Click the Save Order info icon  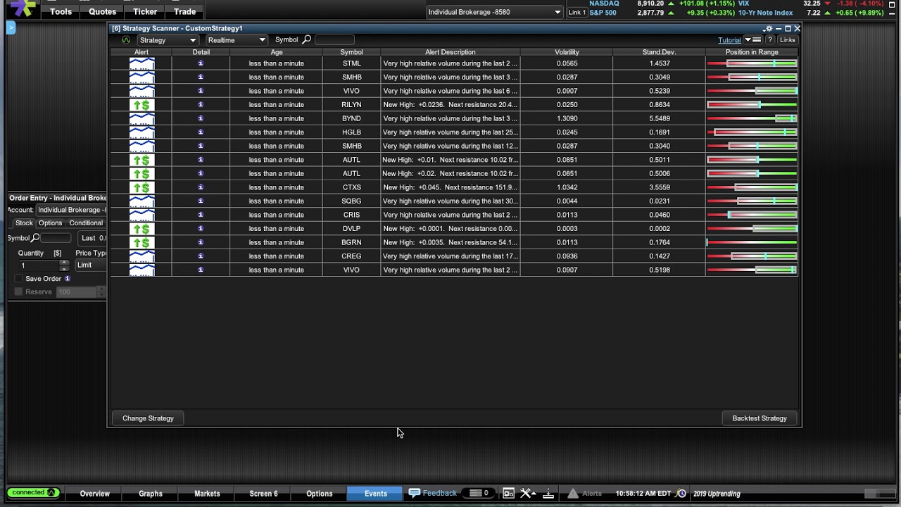(x=68, y=279)
